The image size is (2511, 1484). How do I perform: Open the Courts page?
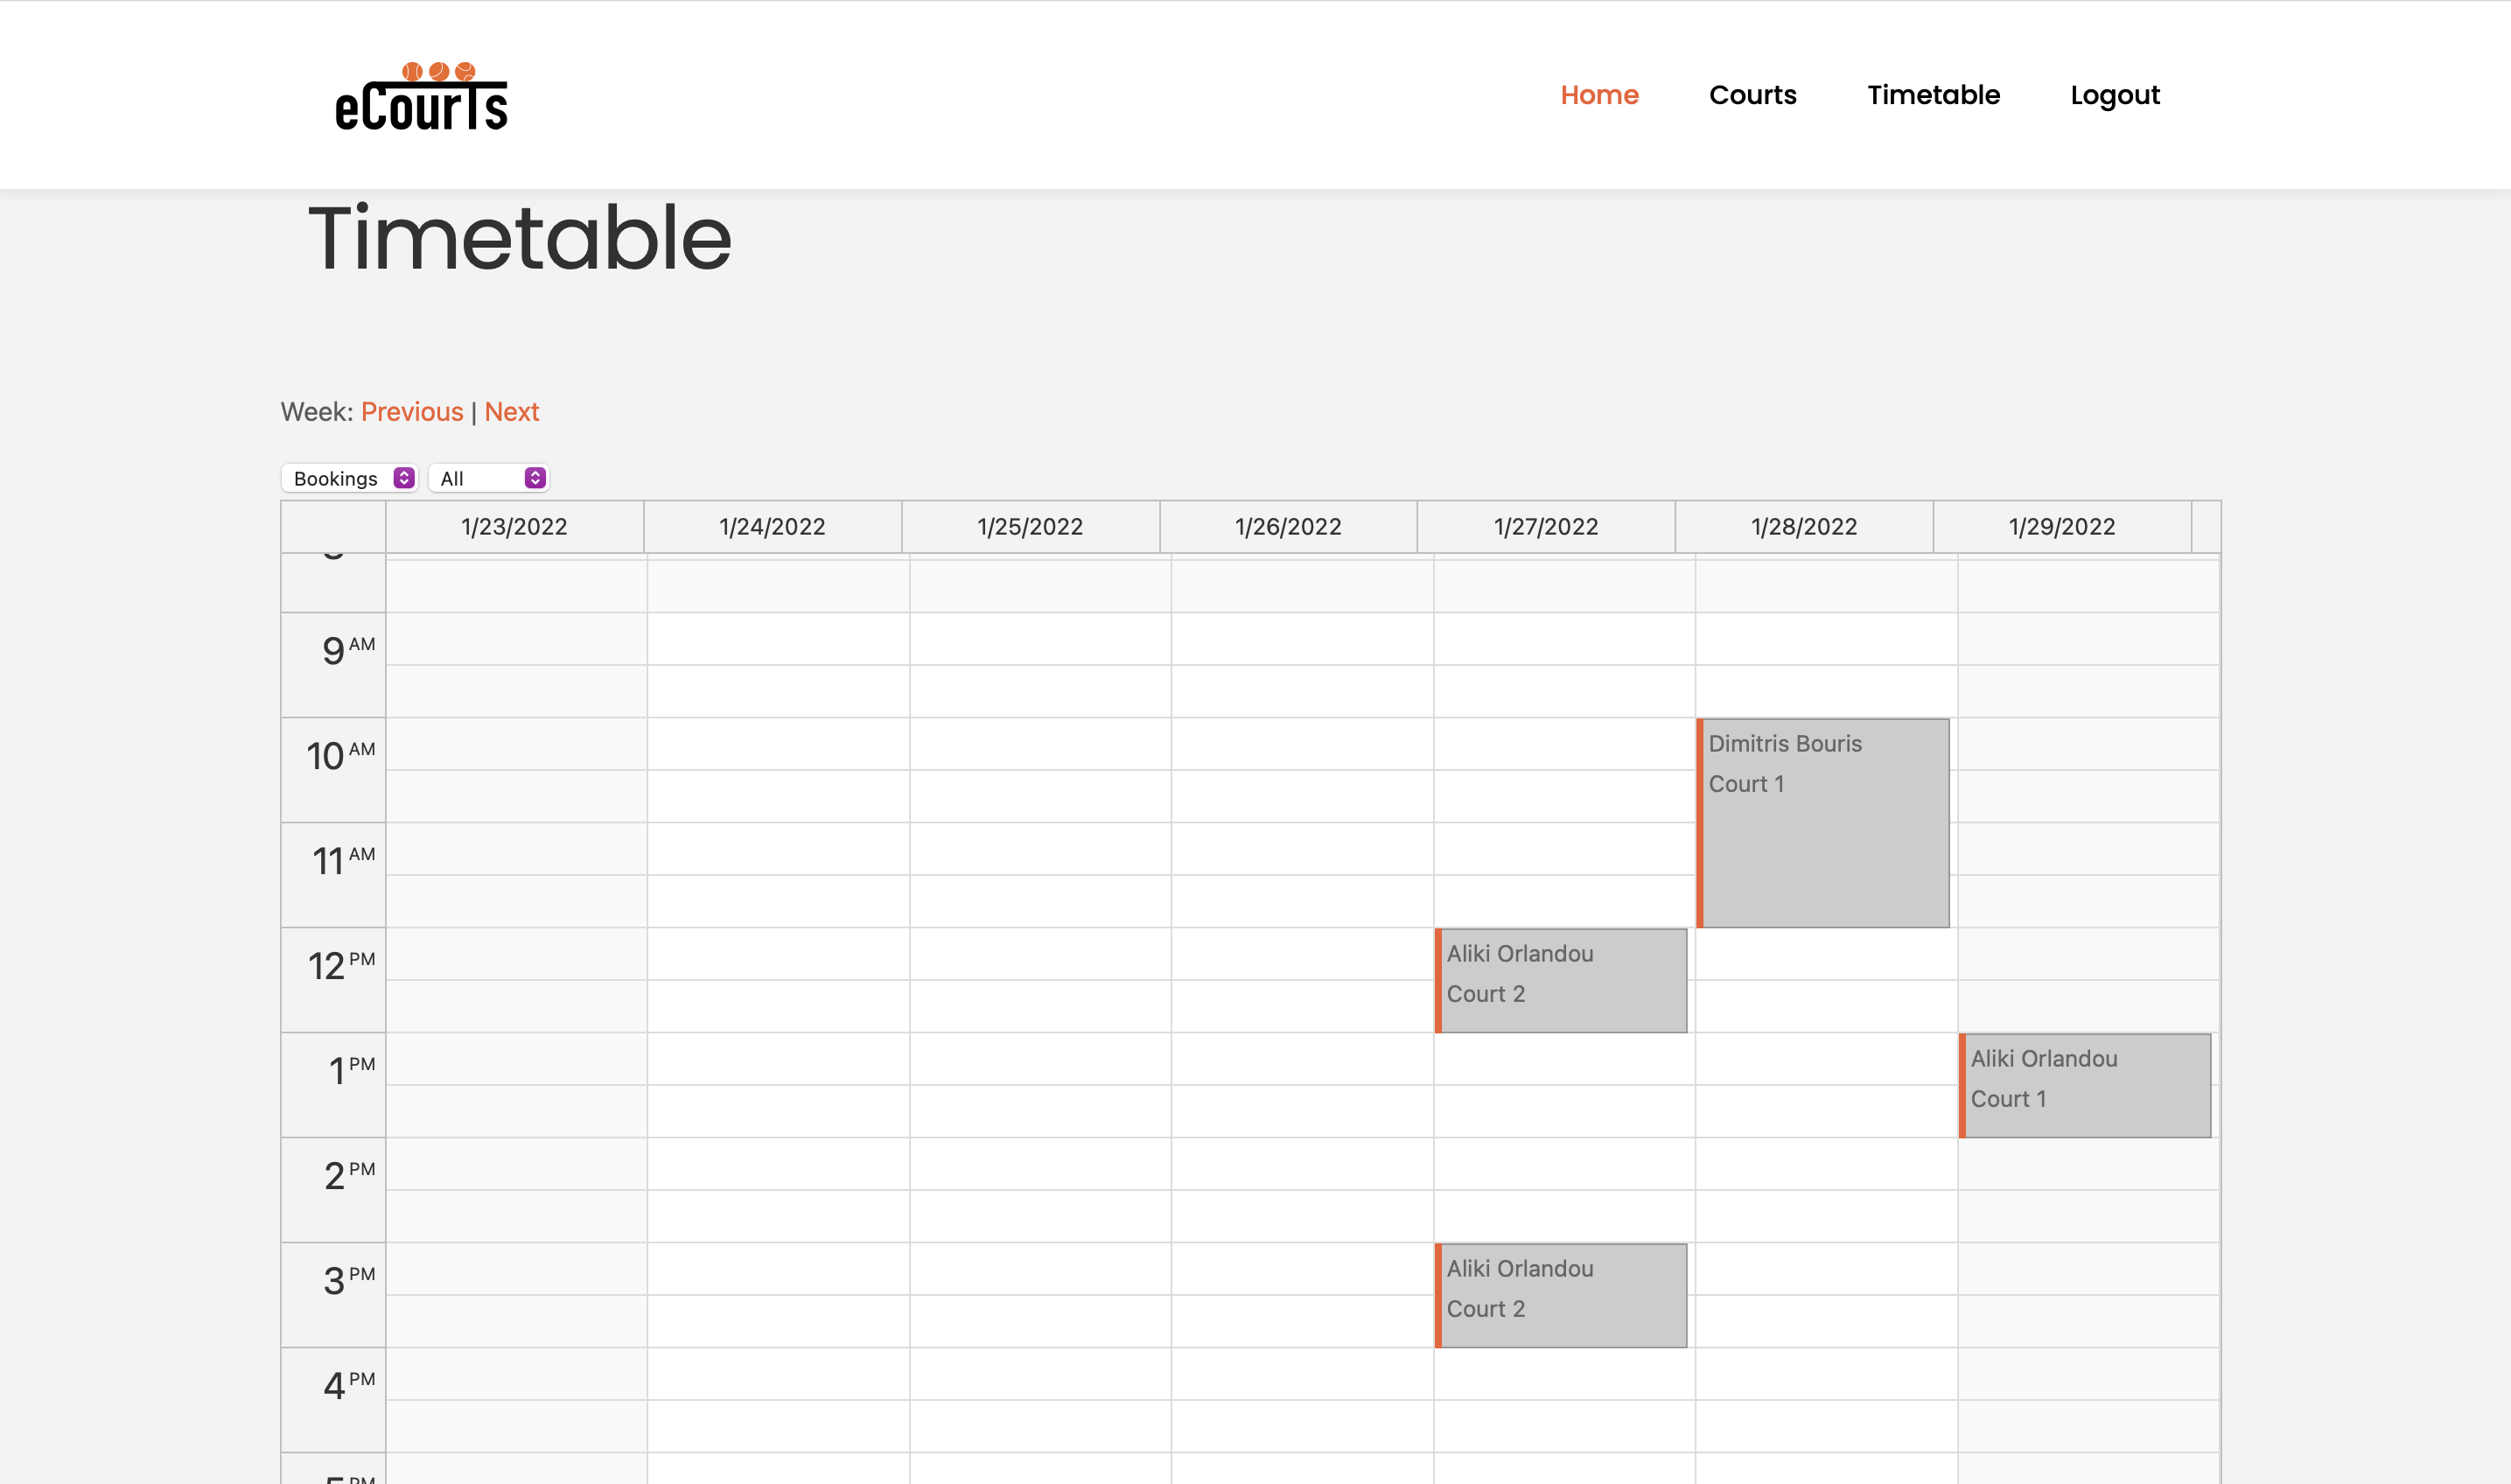point(1752,95)
